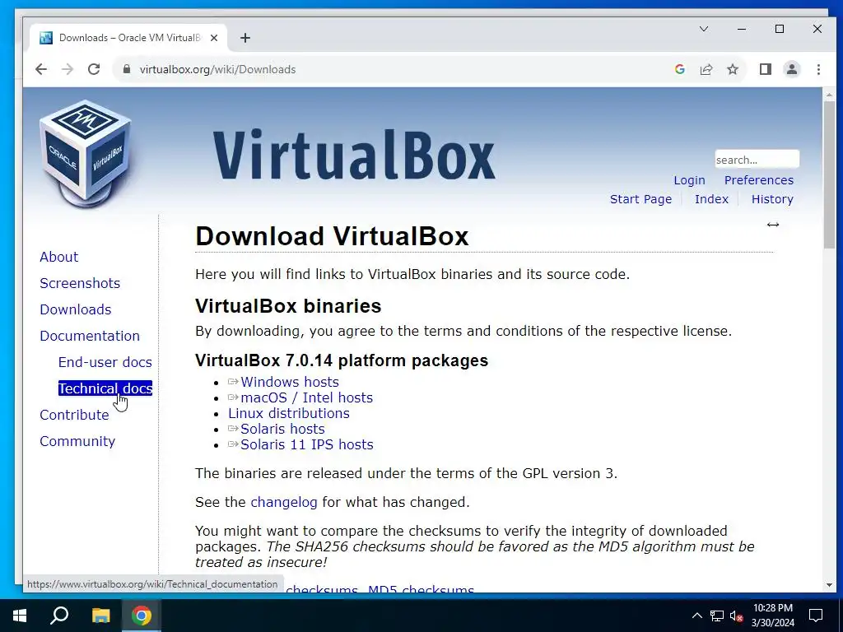Viewport: 843px width, 632px height.
Task: Click the VirtualBox cube logo
Action: [x=86, y=154]
